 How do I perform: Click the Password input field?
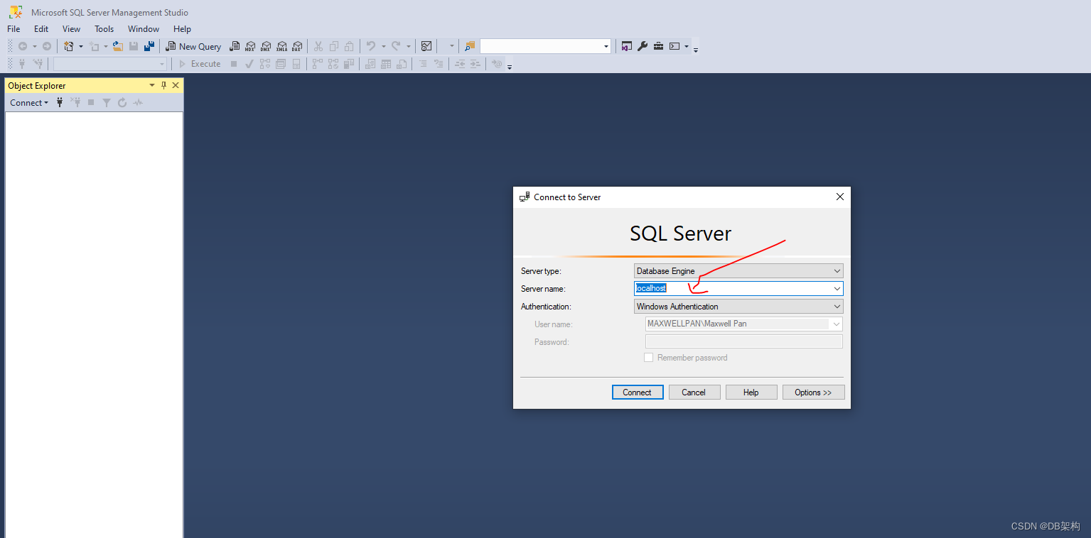coord(744,342)
